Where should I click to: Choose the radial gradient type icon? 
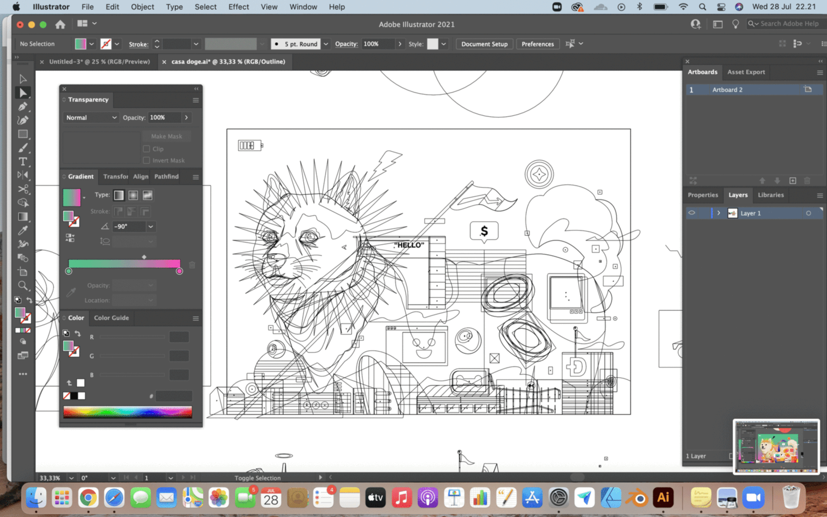133,195
